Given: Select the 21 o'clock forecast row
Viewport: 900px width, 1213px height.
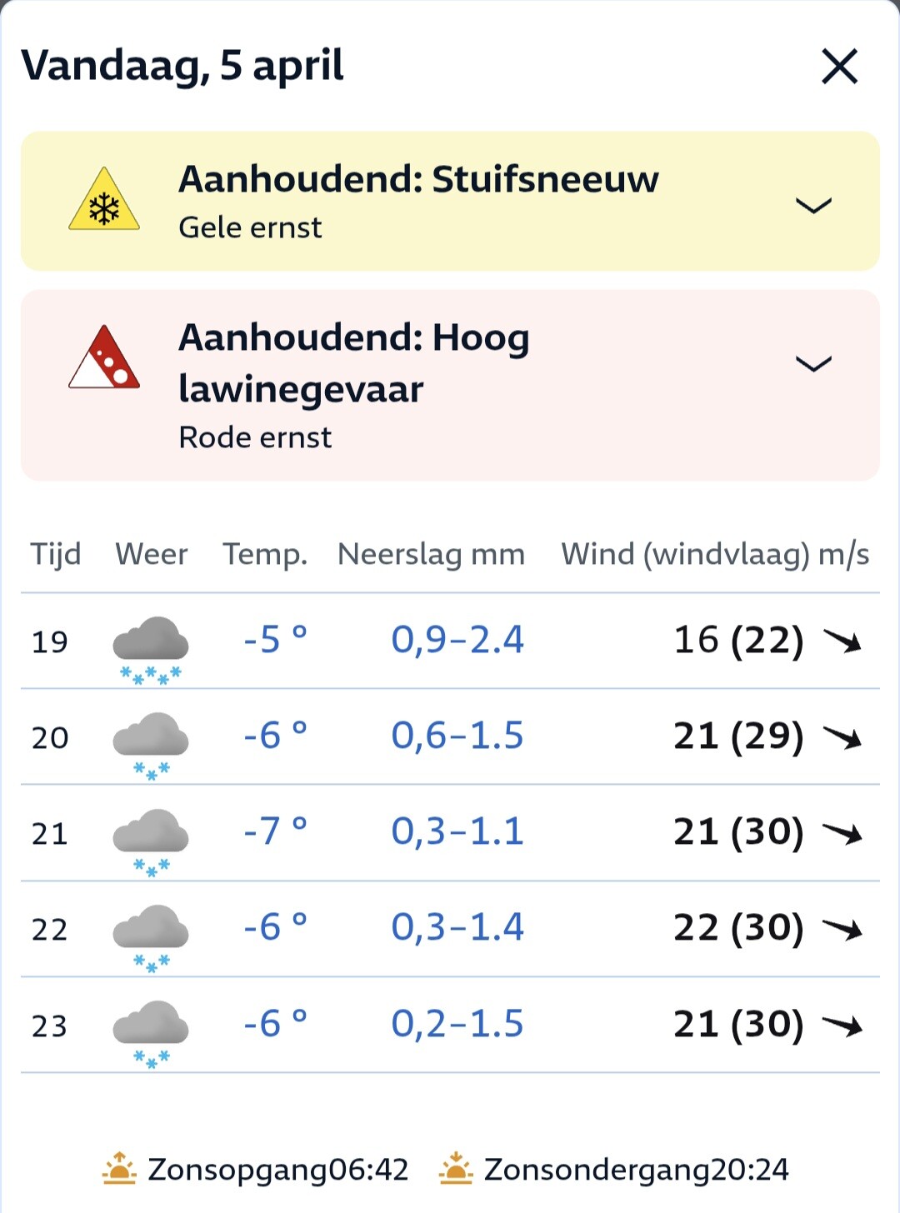Looking at the screenshot, I should 450,832.
